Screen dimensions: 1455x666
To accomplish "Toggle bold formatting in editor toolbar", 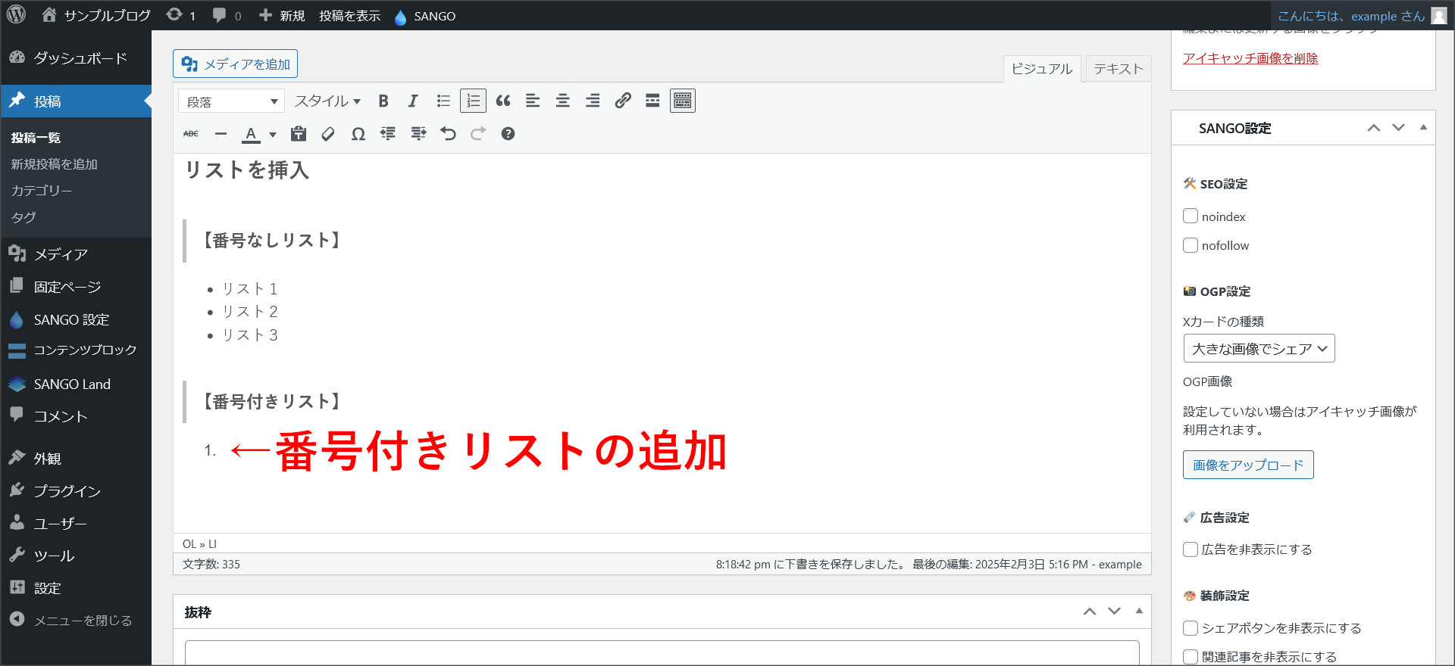I will 383,101.
